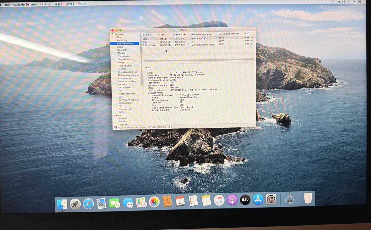Open System Preferences gear icon
Image resolution: width=371 pixels, height=230 pixels.
pyautogui.click(x=271, y=199)
